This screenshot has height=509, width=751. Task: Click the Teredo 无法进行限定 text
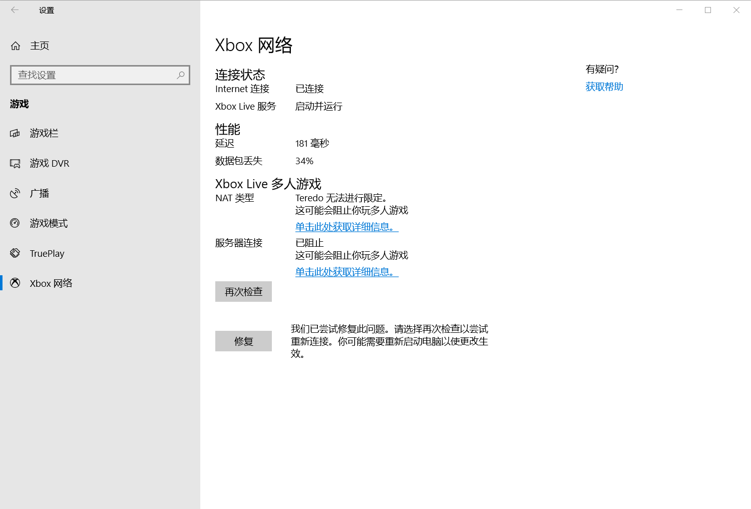tap(341, 198)
